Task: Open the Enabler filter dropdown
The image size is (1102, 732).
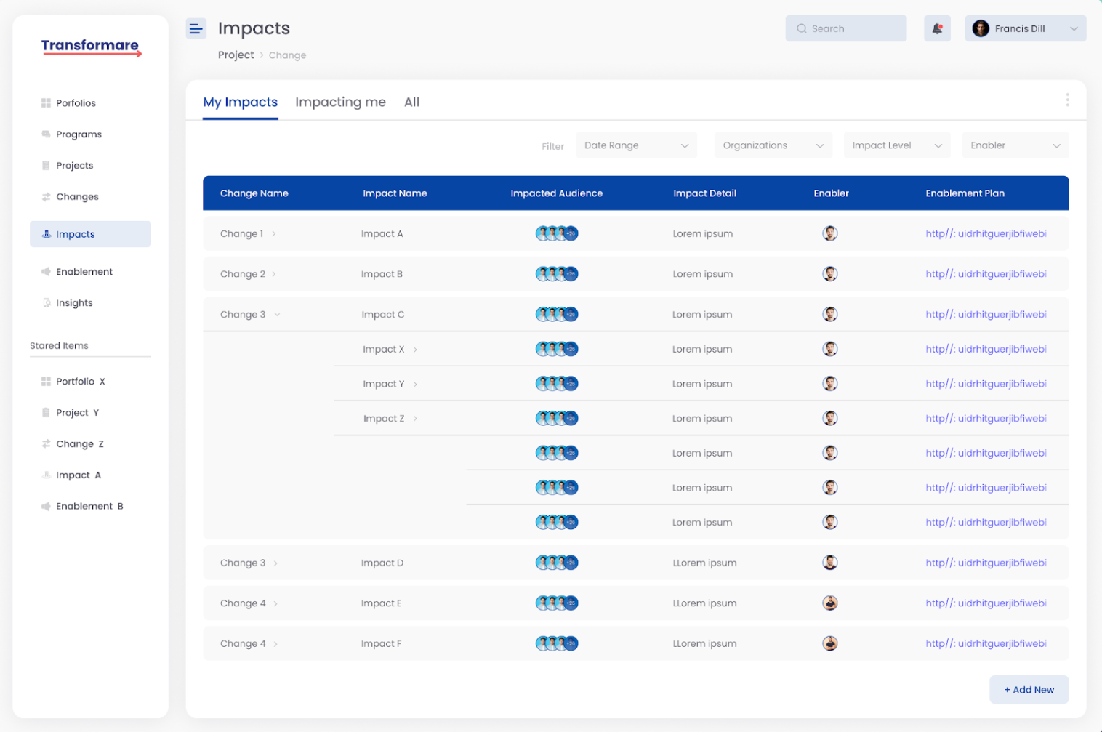Action: point(1015,145)
